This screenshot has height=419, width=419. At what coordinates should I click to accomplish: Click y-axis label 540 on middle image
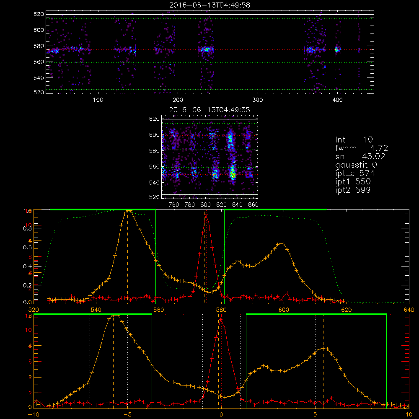pyautogui.click(x=154, y=183)
